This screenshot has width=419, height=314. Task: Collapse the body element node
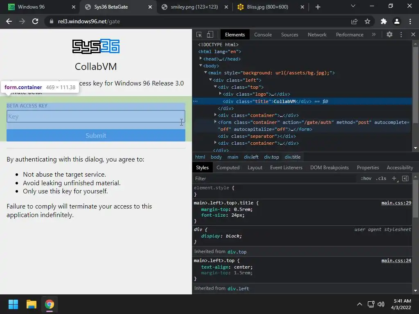200,65
